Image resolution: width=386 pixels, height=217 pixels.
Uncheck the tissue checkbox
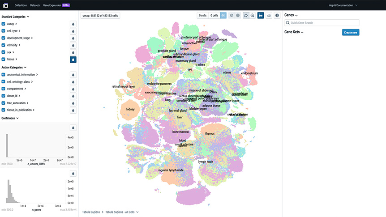click(3, 59)
